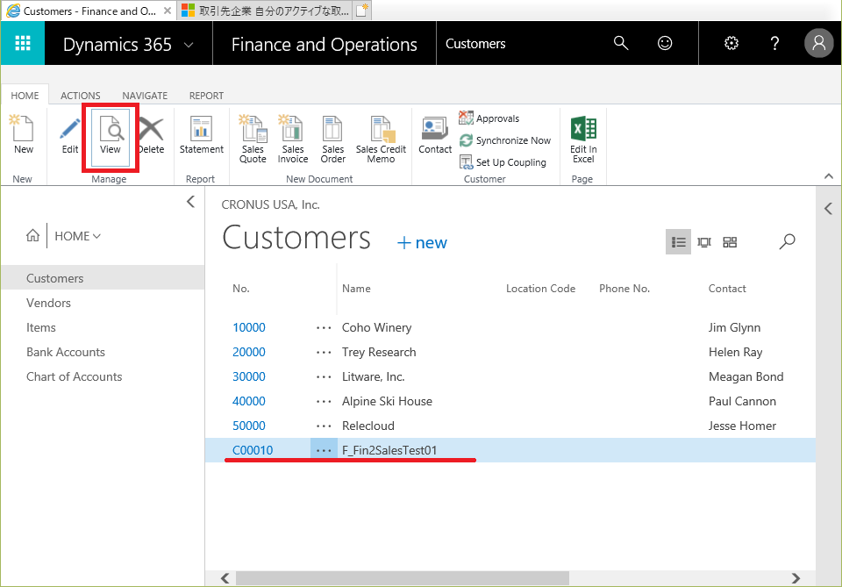
Task: Open the app launcher waffle icon
Action: click(x=23, y=43)
